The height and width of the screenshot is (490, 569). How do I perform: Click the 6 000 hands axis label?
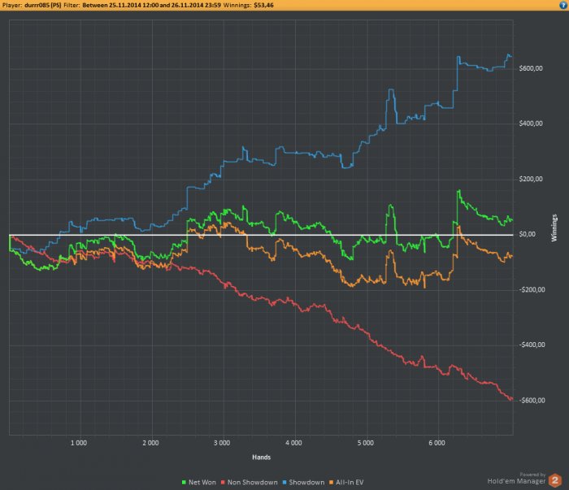437,443
